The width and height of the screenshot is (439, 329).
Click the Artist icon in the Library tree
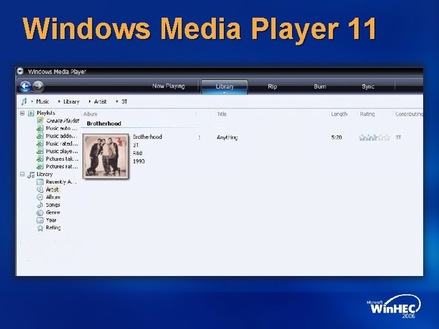tap(40, 189)
